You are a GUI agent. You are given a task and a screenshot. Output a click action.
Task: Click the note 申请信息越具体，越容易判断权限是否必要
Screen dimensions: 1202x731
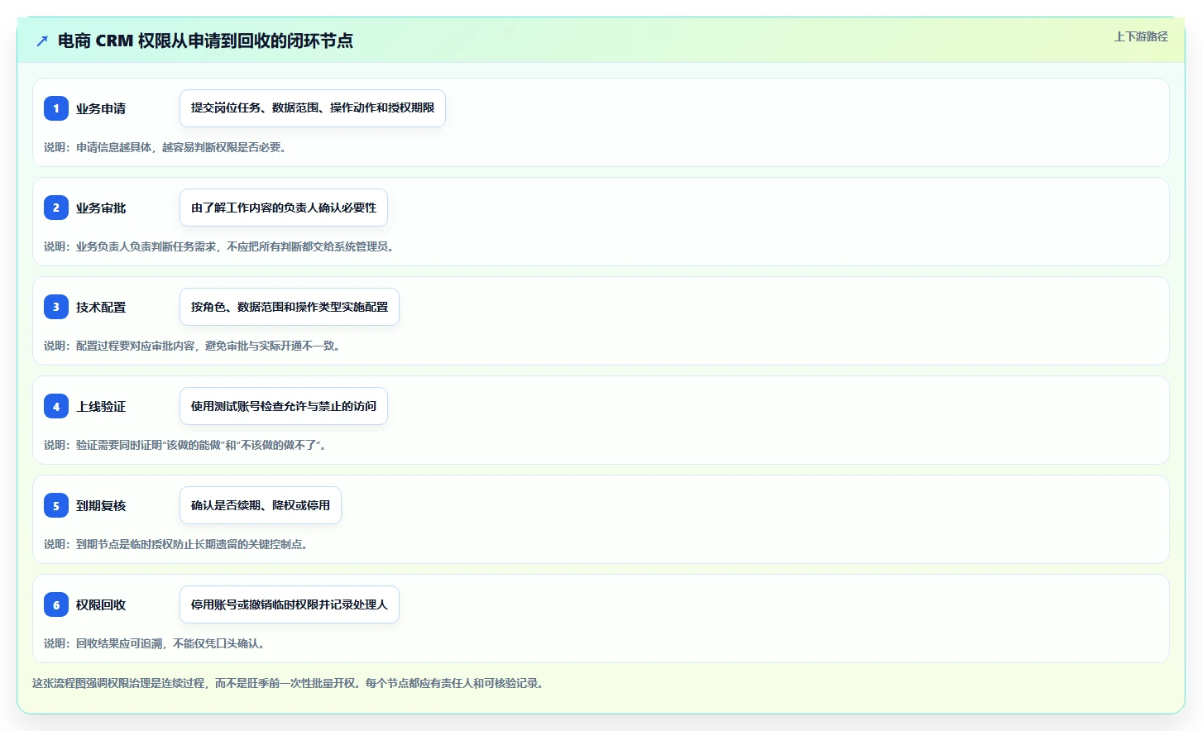click(x=165, y=147)
